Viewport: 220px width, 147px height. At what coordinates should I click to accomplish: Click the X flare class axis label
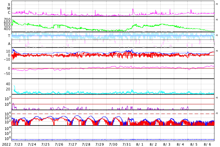click(9, 5)
